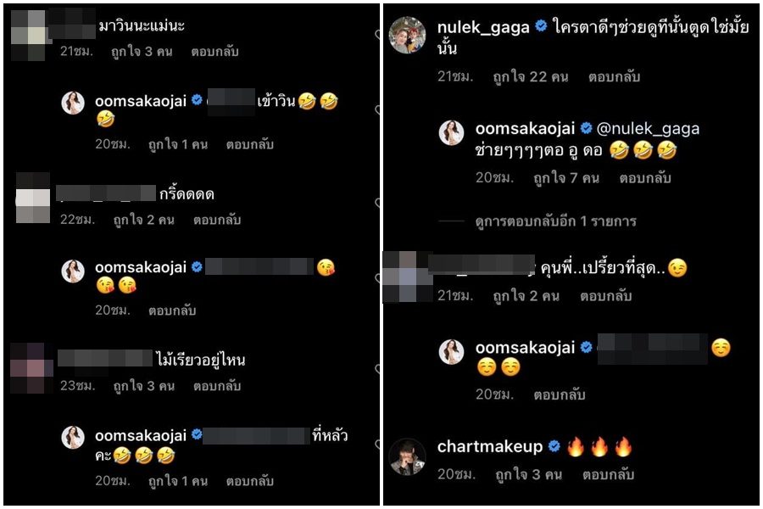Viewport: 763px width, 509px height.
Task: Click verified badge on เข้าวิน reply
Action: click(197, 100)
